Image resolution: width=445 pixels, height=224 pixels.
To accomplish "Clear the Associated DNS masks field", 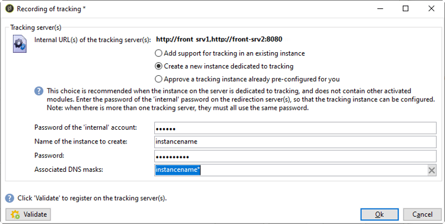I will coord(432,170).
